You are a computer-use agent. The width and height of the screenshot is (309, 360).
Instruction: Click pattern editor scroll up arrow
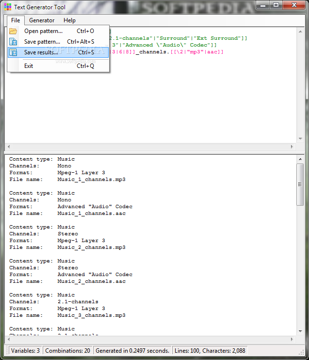click(300, 32)
